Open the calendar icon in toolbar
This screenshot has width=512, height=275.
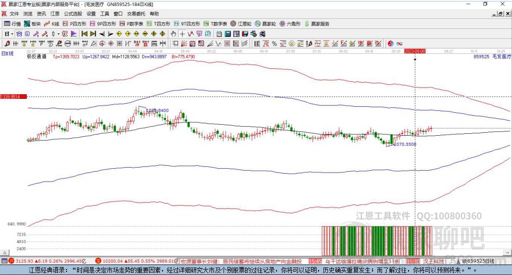coord(219,34)
